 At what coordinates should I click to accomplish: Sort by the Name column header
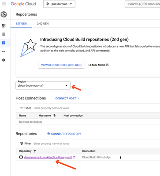tap(22, 116)
